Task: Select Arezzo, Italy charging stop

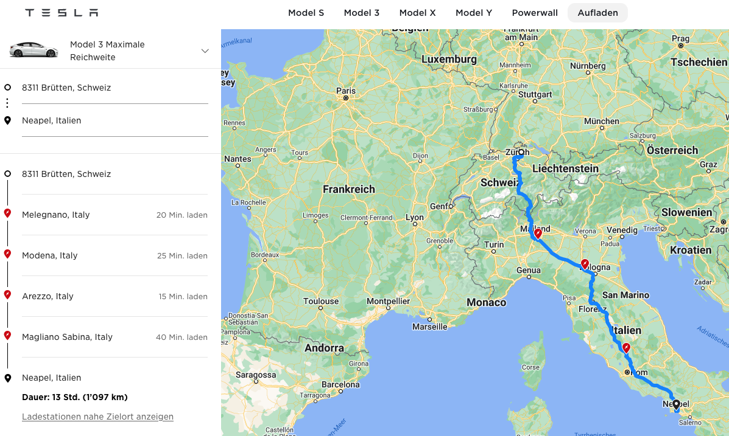Action: tap(48, 296)
